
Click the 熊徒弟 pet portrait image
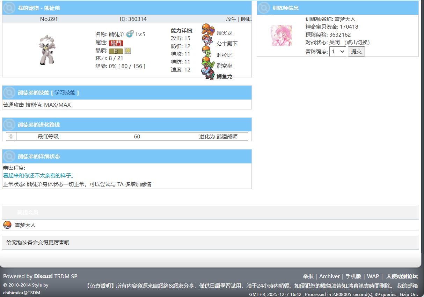tap(47, 50)
